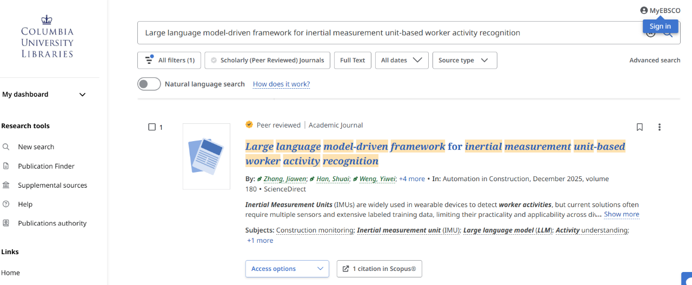Select the checkbox for result 1
692x285 pixels.
[152, 127]
